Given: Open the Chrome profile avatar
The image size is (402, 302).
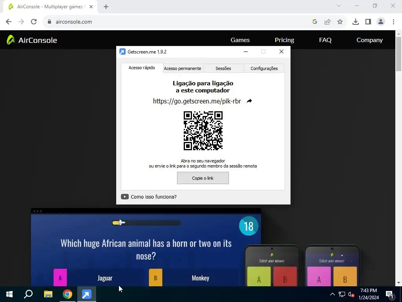Looking at the screenshot, I should (381, 22).
